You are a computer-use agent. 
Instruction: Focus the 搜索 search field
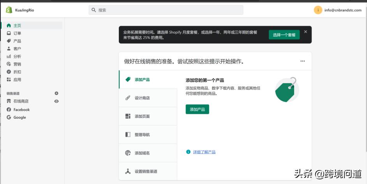click(166, 10)
